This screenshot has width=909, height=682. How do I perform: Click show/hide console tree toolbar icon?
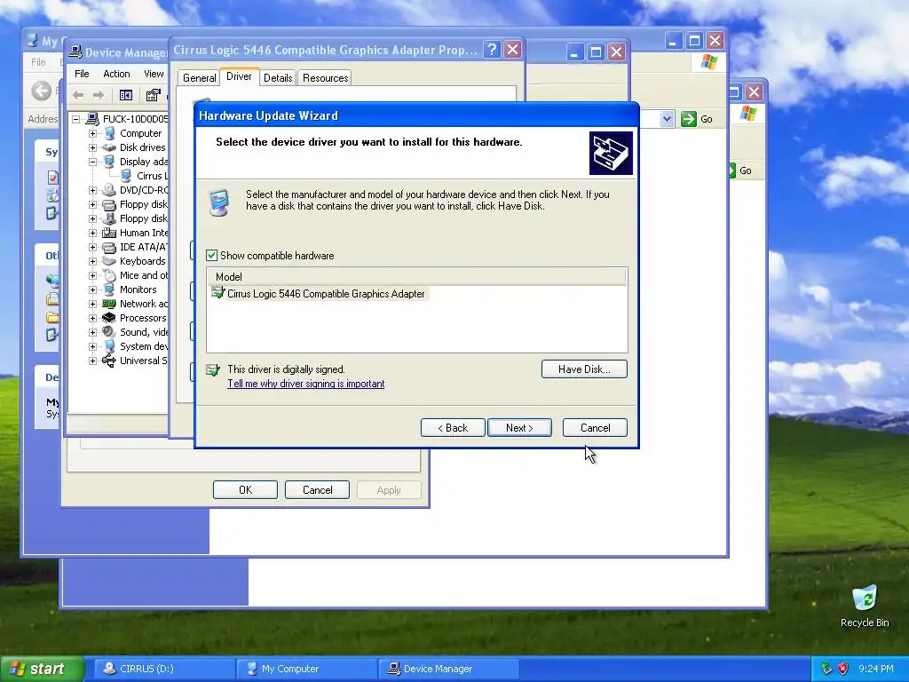click(x=126, y=95)
